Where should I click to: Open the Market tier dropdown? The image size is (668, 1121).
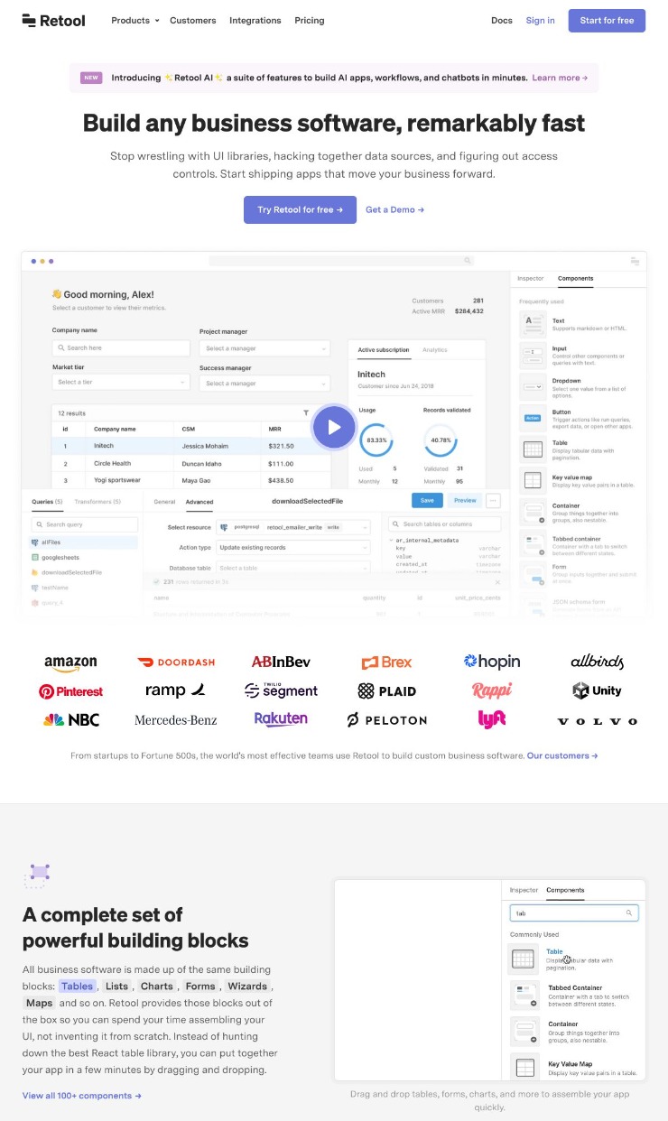[121, 382]
